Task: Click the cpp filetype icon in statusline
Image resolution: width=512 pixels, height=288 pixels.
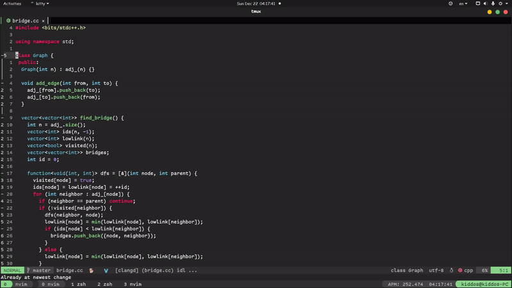Action: tap(460, 271)
